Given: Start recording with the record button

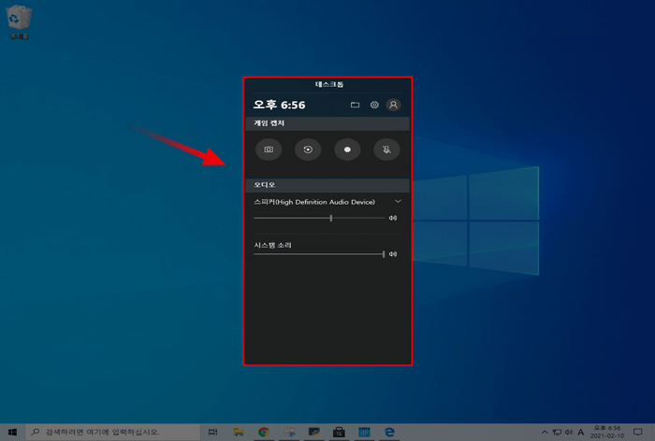Looking at the screenshot, I should [347, 149].
